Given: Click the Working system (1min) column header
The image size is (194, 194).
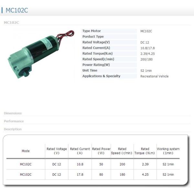Looking at the screenshot, I should [168, 151].
